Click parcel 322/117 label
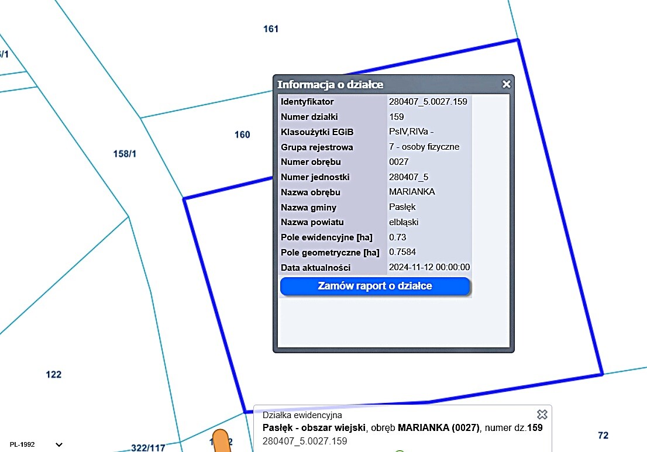The image size is (647, 452). 147,447
